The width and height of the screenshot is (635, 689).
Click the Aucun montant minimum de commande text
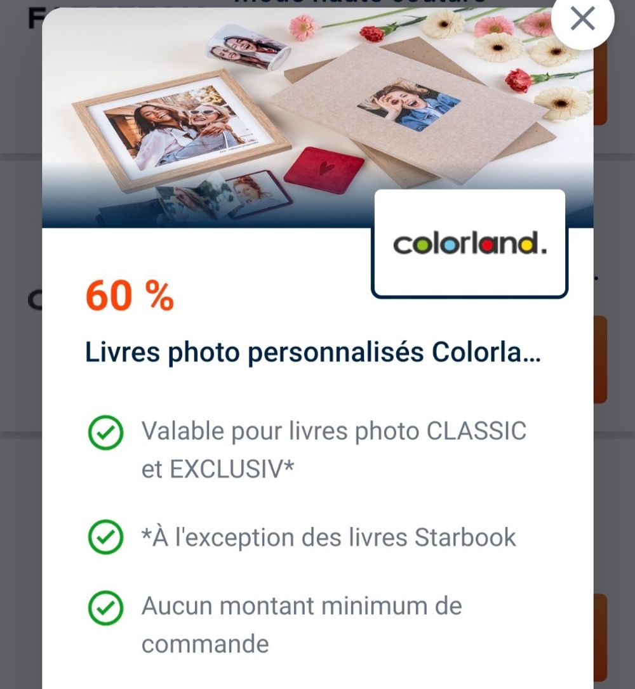pyautogui.click(x=302, y=625)
